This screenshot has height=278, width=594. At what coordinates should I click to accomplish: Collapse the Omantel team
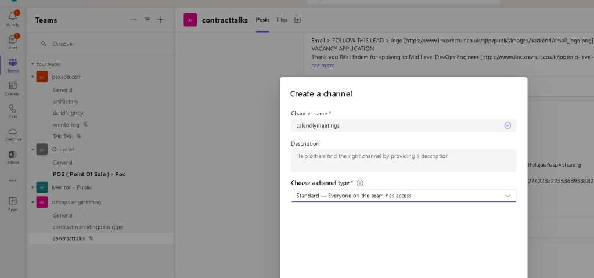[33, 149]
